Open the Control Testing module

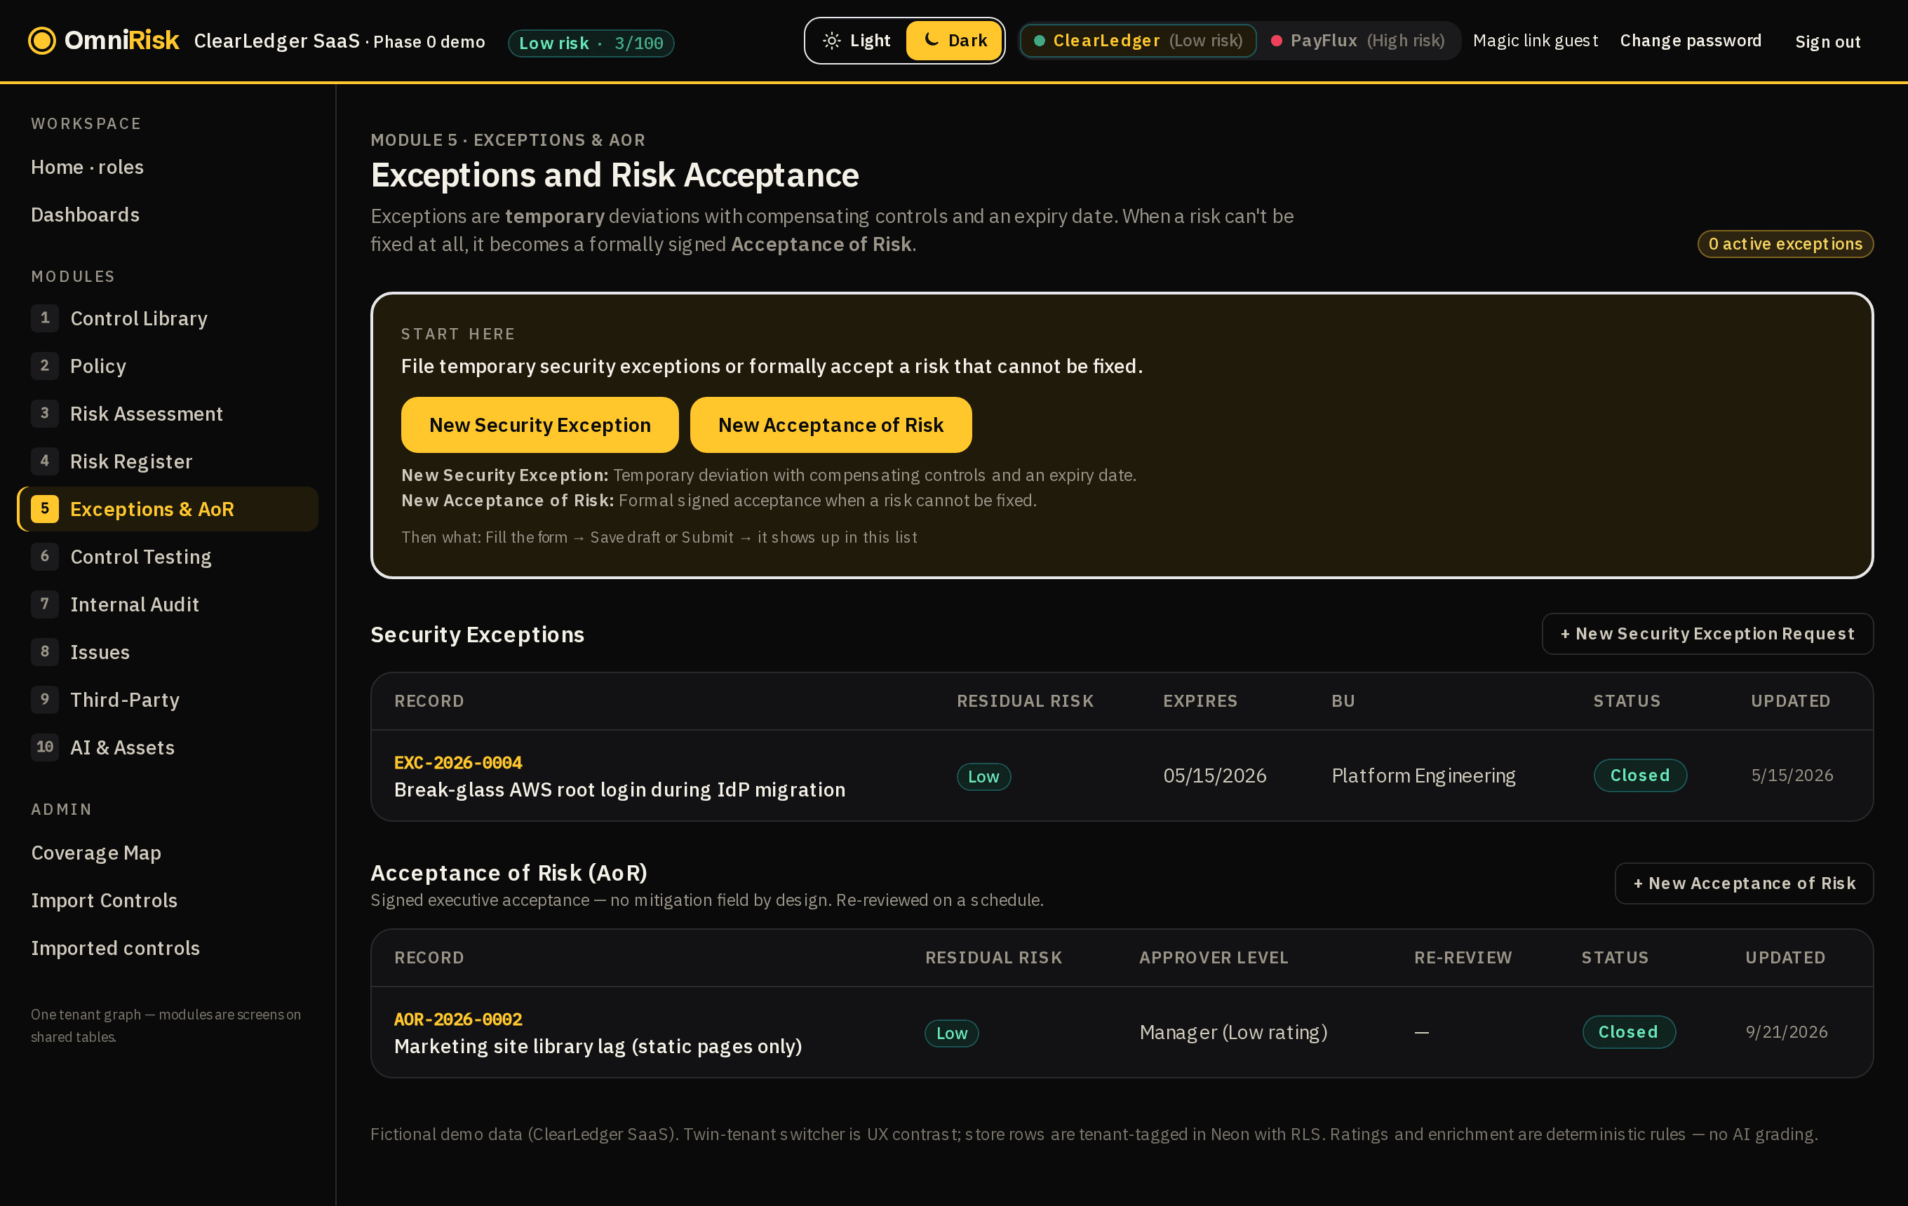168,557
